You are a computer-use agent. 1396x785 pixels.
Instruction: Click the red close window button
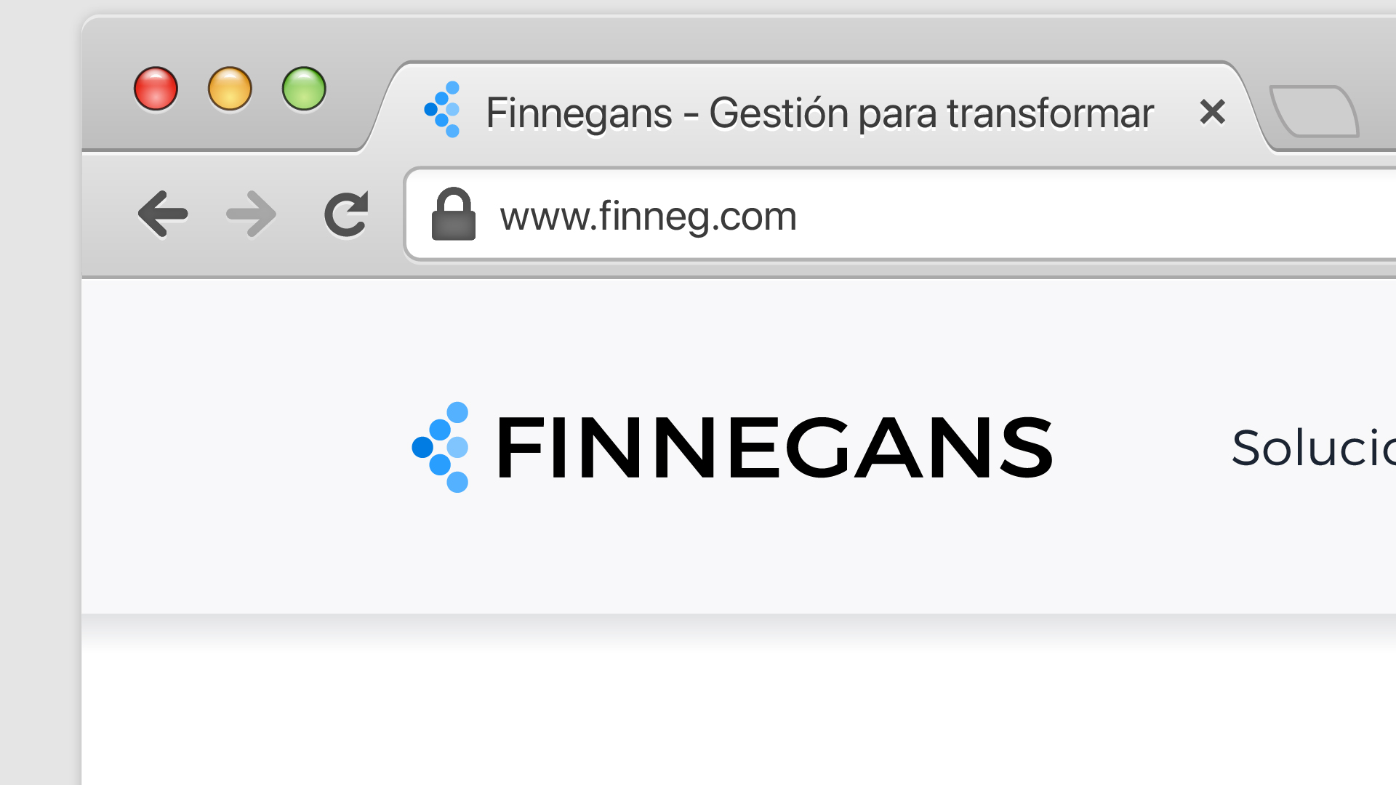(x=156, y=89)
